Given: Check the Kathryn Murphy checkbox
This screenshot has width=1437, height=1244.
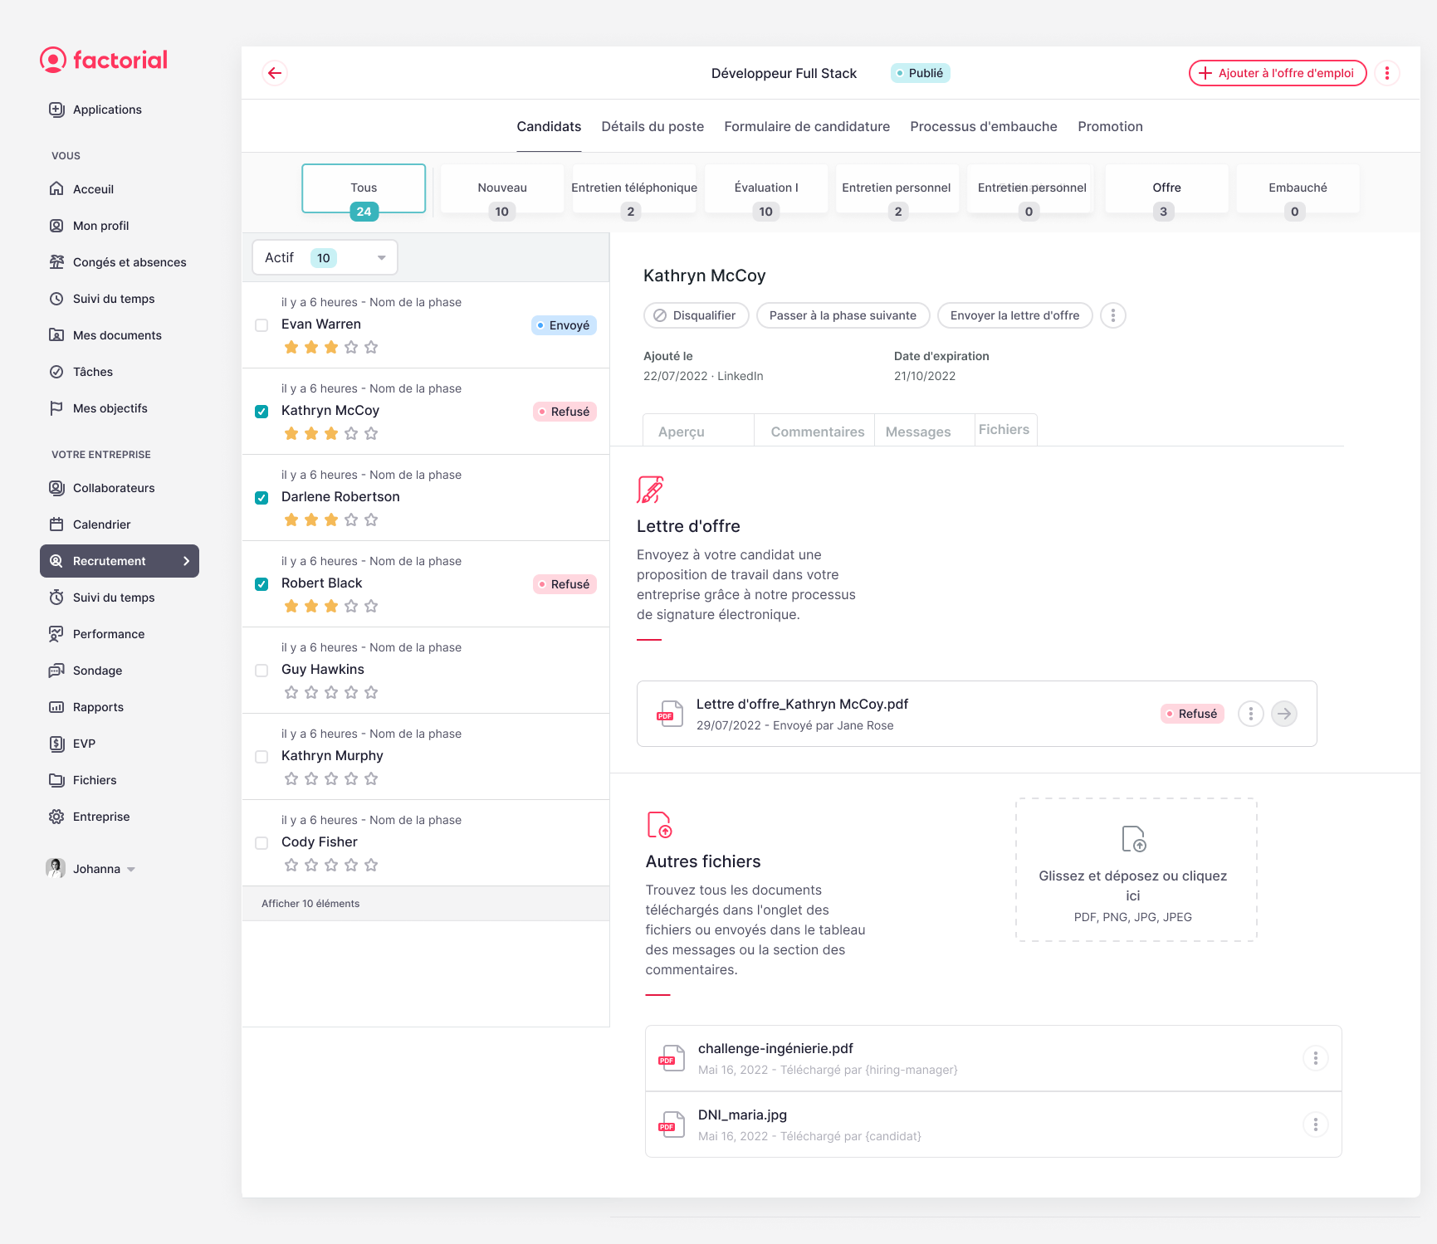Looking at the screenshot, I should click(261, 757).
